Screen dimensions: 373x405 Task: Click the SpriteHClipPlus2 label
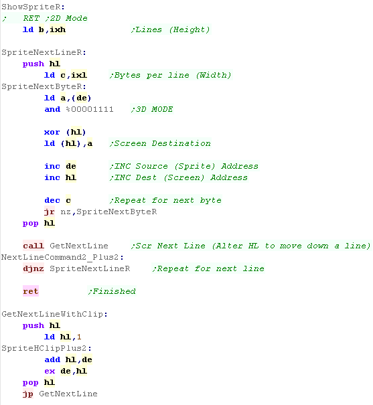pyautogui.click(x=46, y=348)
